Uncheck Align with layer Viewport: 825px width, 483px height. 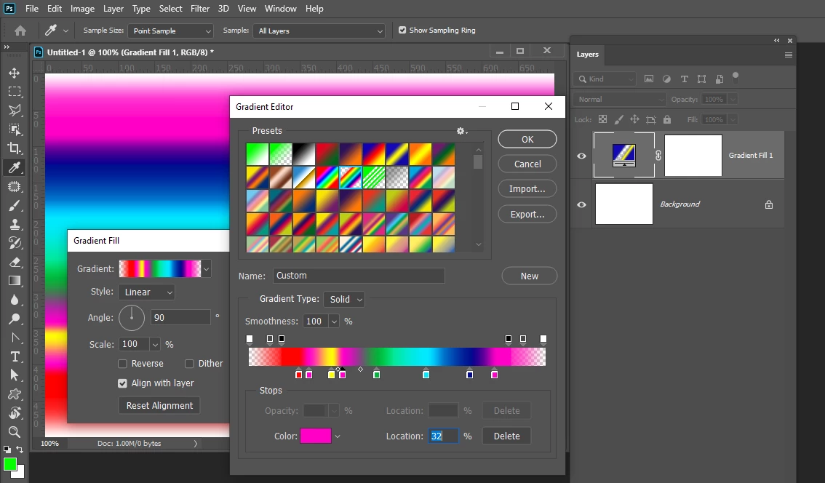coord(123,383)
